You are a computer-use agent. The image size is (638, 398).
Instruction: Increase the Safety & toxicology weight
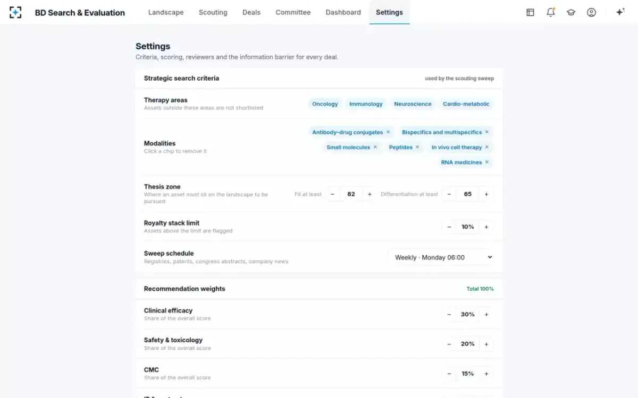pyautogui.click(x=486, y=344)
